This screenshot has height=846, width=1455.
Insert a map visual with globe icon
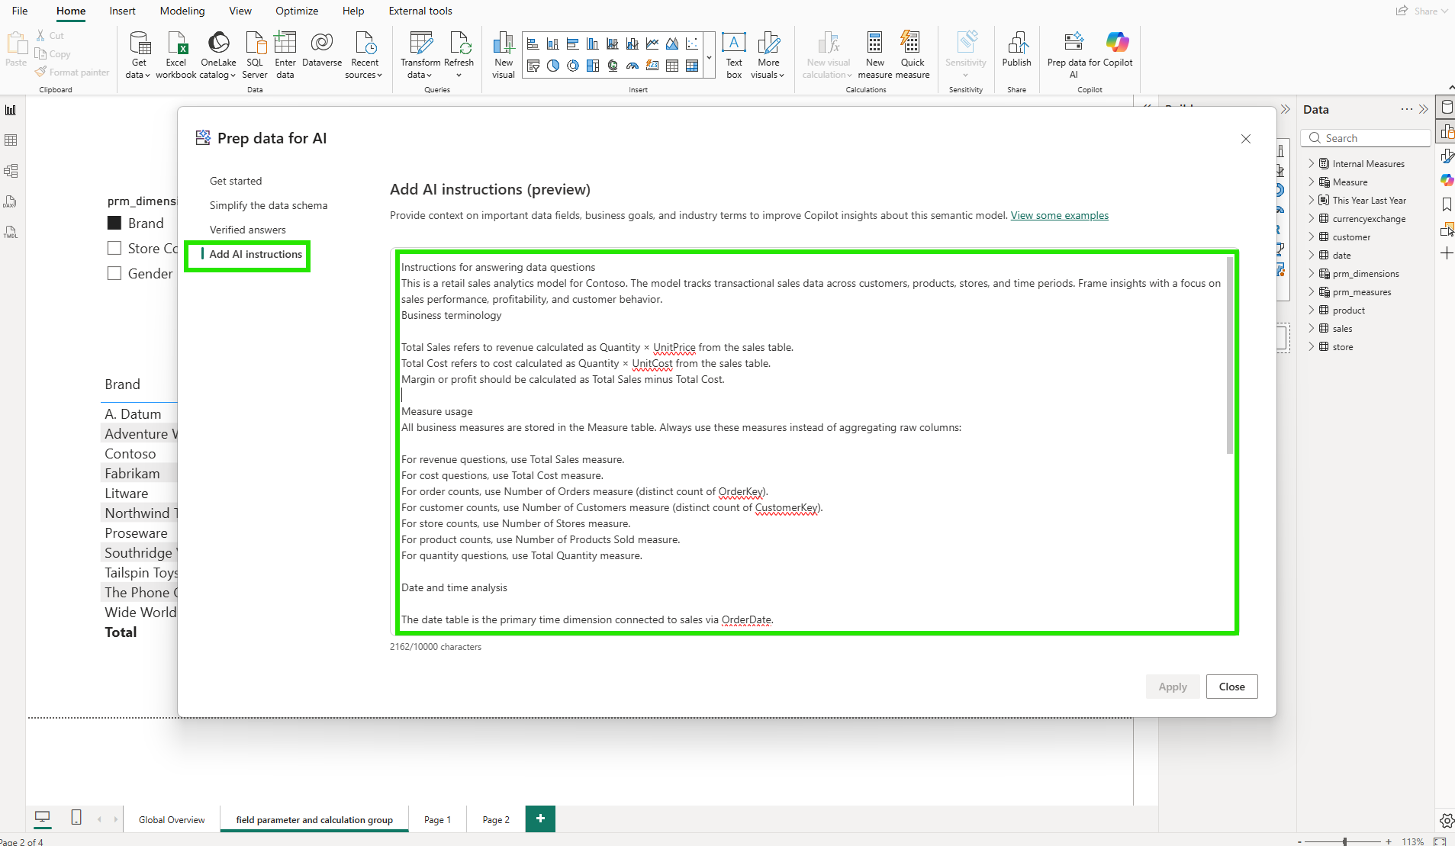click(613, 66)
